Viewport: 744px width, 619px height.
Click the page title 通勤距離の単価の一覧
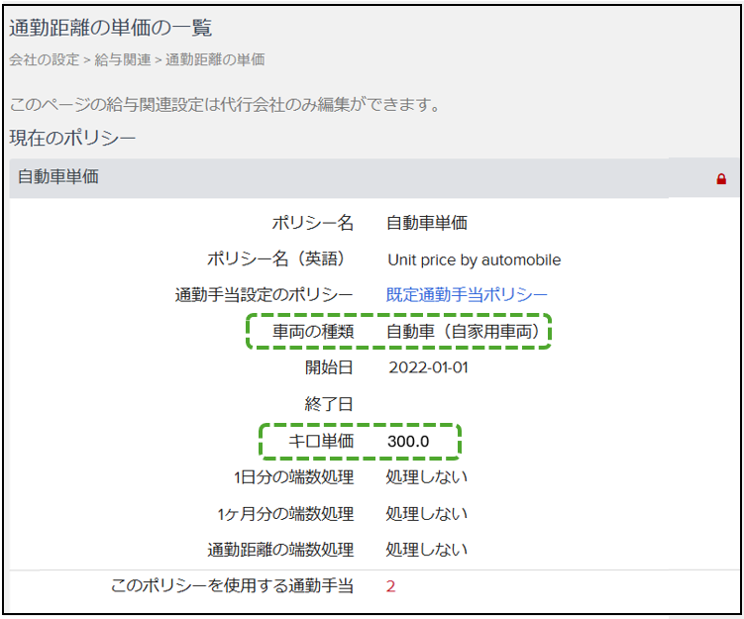[111, 28]
